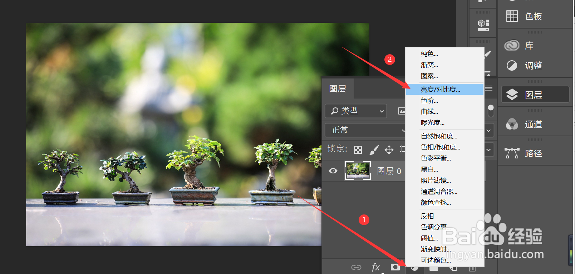Open the 类型 filter type dropdown
The image size is (575, 274).
click(356, 111)
